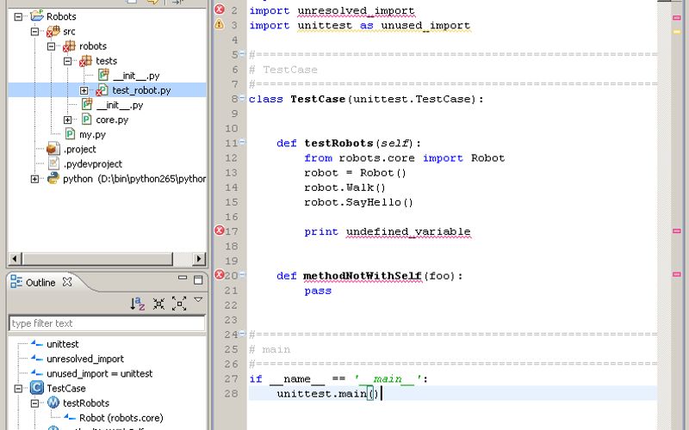
Task: Select unresolved_import in the Outline list
Action: click(84, 359)
